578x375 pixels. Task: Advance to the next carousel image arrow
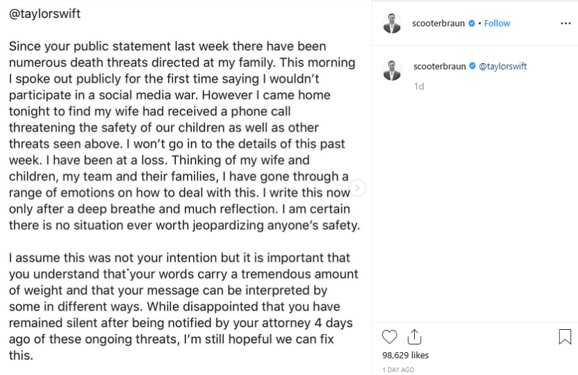[357, 188]
